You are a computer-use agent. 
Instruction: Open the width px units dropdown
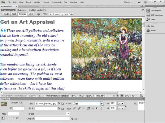tap(121, 104)
